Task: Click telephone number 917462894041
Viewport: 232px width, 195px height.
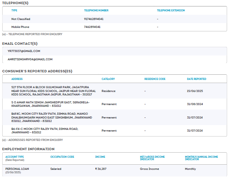Action: (x=94, y=19)
